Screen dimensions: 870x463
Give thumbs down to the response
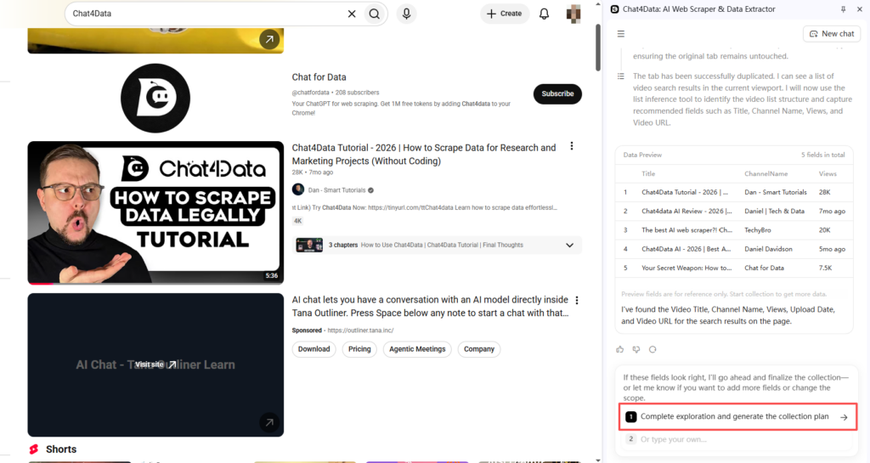point(636,349)
